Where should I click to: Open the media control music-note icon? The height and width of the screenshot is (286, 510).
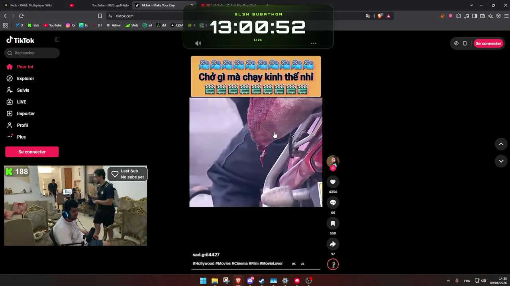coord(467,16)
